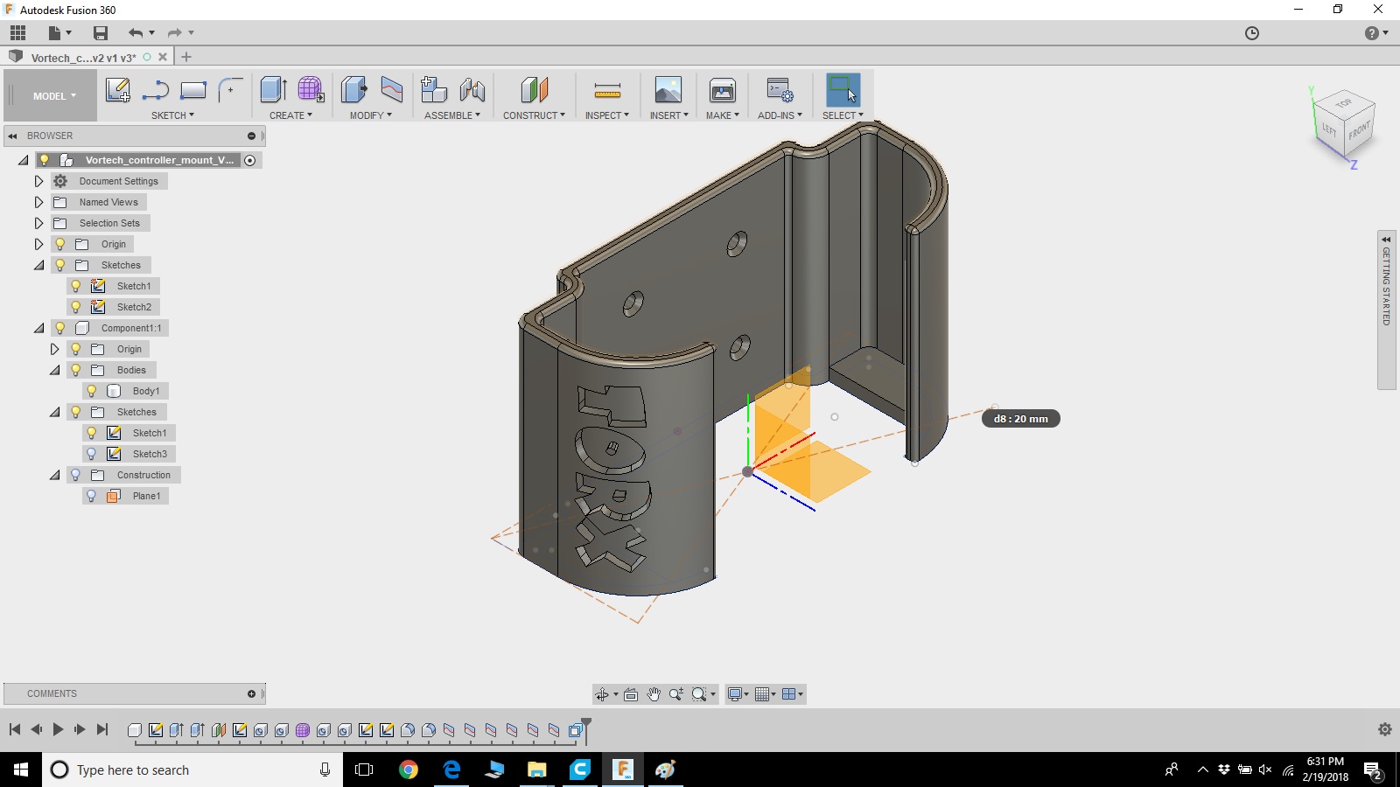Add a new document tab
This screenshot has width=1400, height=787.
186,57
